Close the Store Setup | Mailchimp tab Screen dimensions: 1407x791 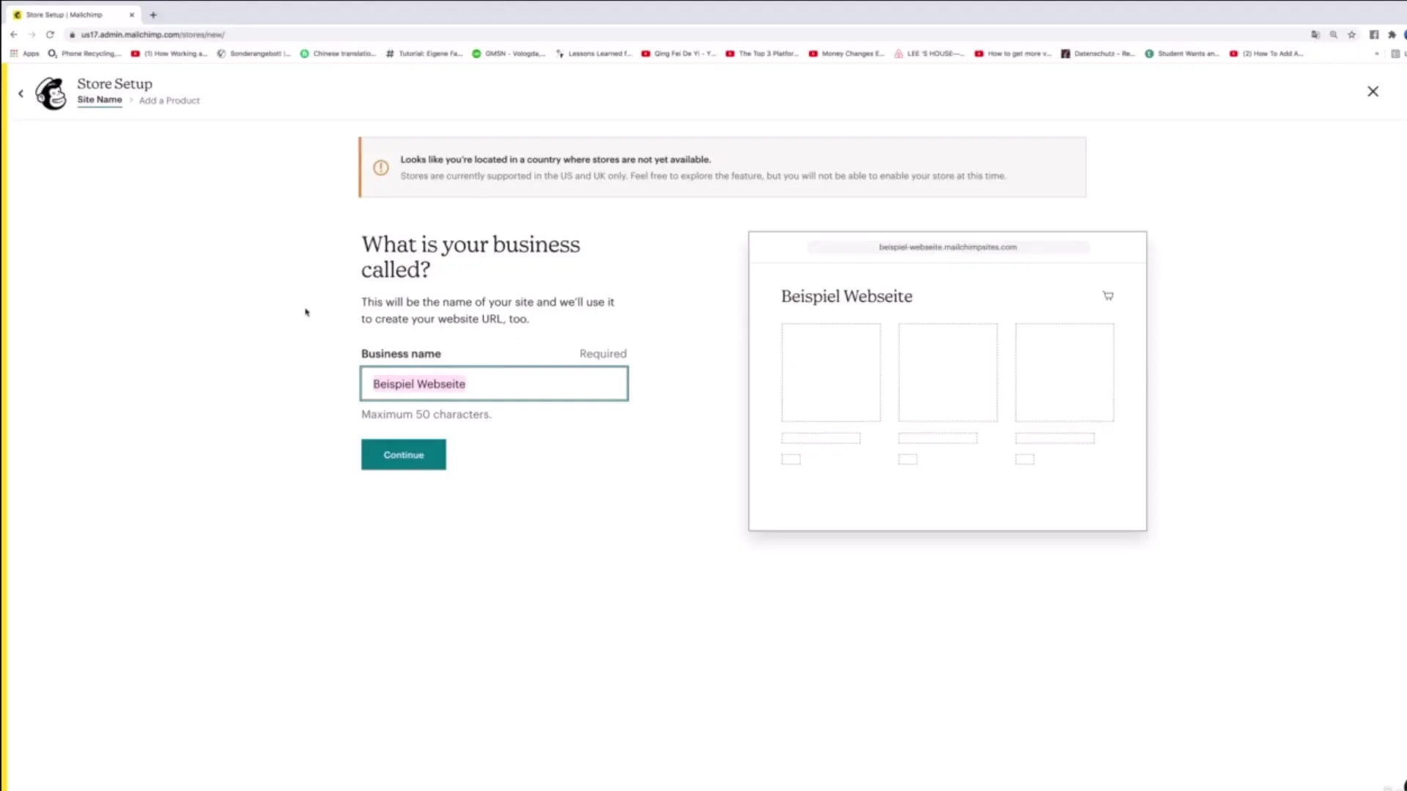[x=132, y=15]
